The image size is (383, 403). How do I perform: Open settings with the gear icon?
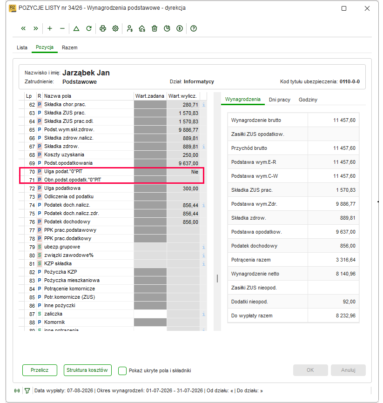click(115, 28)
